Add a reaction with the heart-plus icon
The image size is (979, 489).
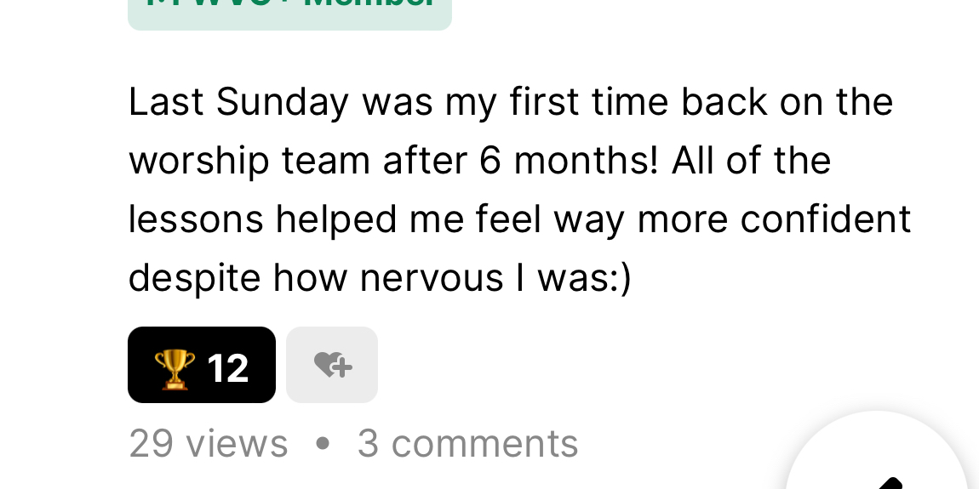click(x=333, y=365)
